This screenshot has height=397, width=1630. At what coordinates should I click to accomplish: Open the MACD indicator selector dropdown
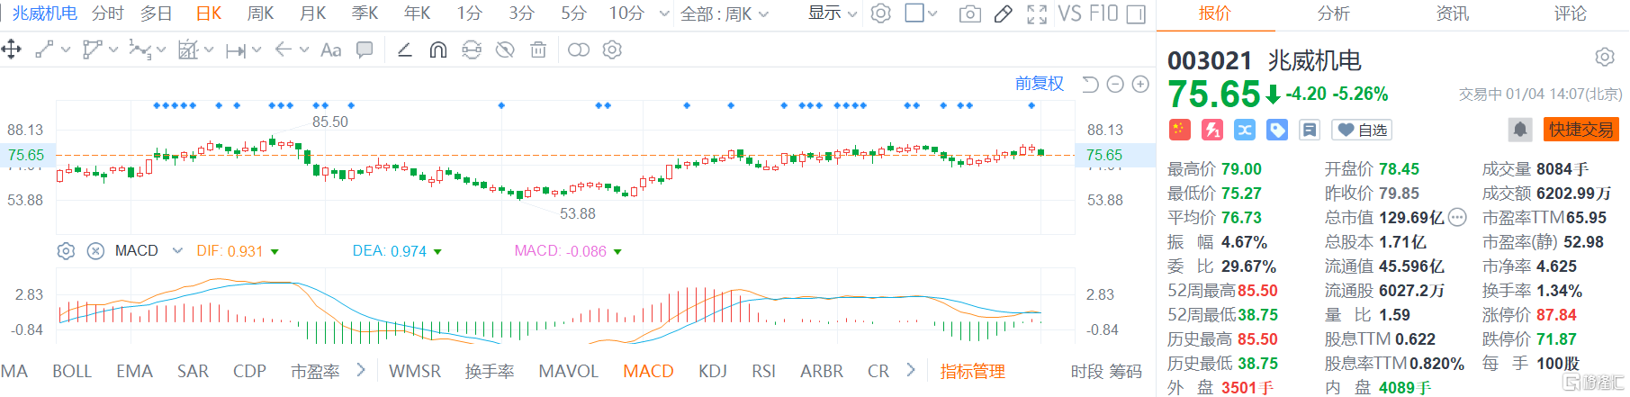(177, 250)
